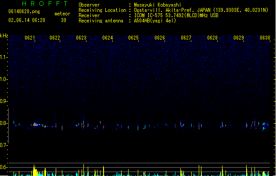The height and width of the screenshot is (176, 276).
Task: Click the 0.9 kHz axis label
Action: coord(4,101)
